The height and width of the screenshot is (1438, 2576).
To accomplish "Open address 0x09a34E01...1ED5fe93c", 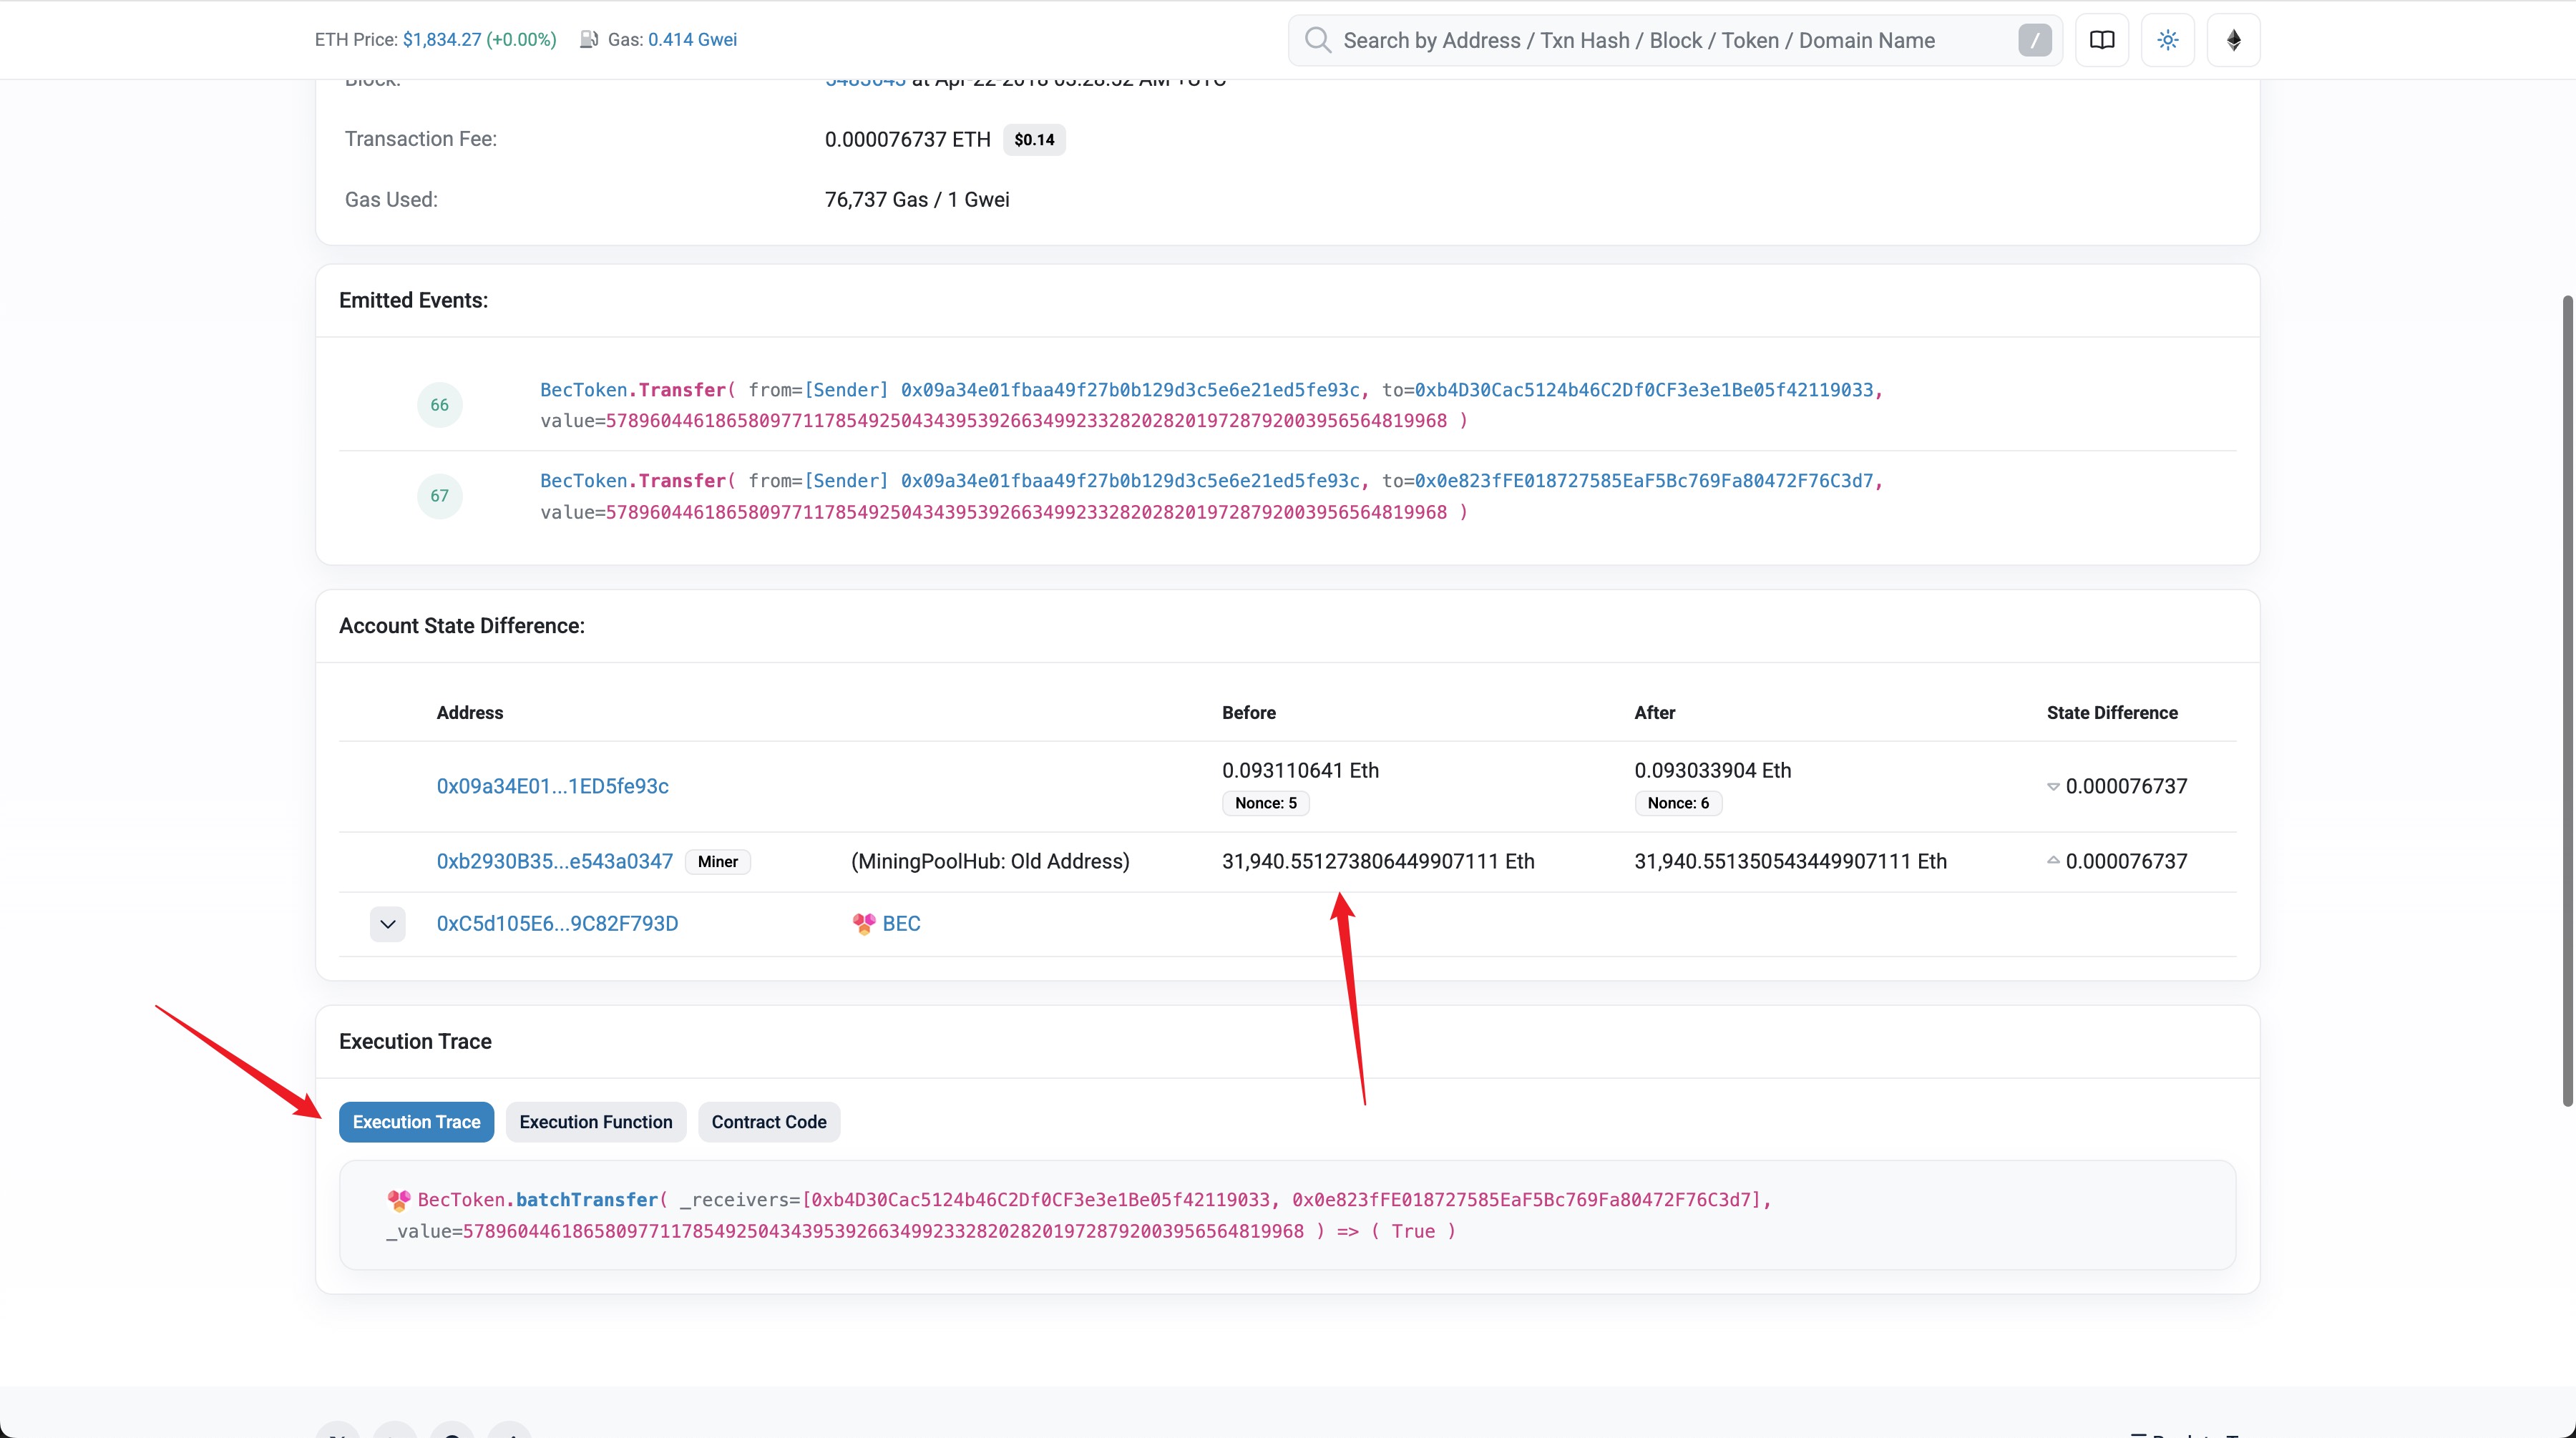I will coord(553,786).
